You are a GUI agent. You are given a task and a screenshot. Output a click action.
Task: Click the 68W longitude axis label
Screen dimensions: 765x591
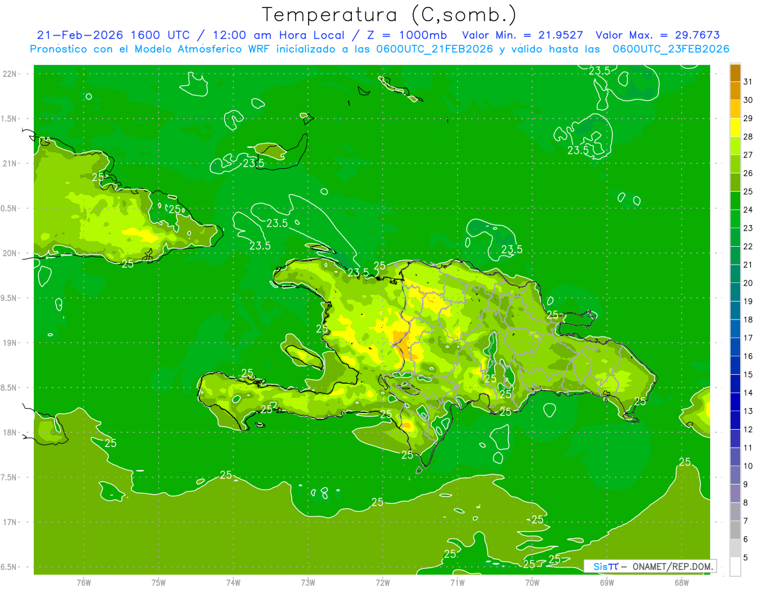(x=681, y=582)
